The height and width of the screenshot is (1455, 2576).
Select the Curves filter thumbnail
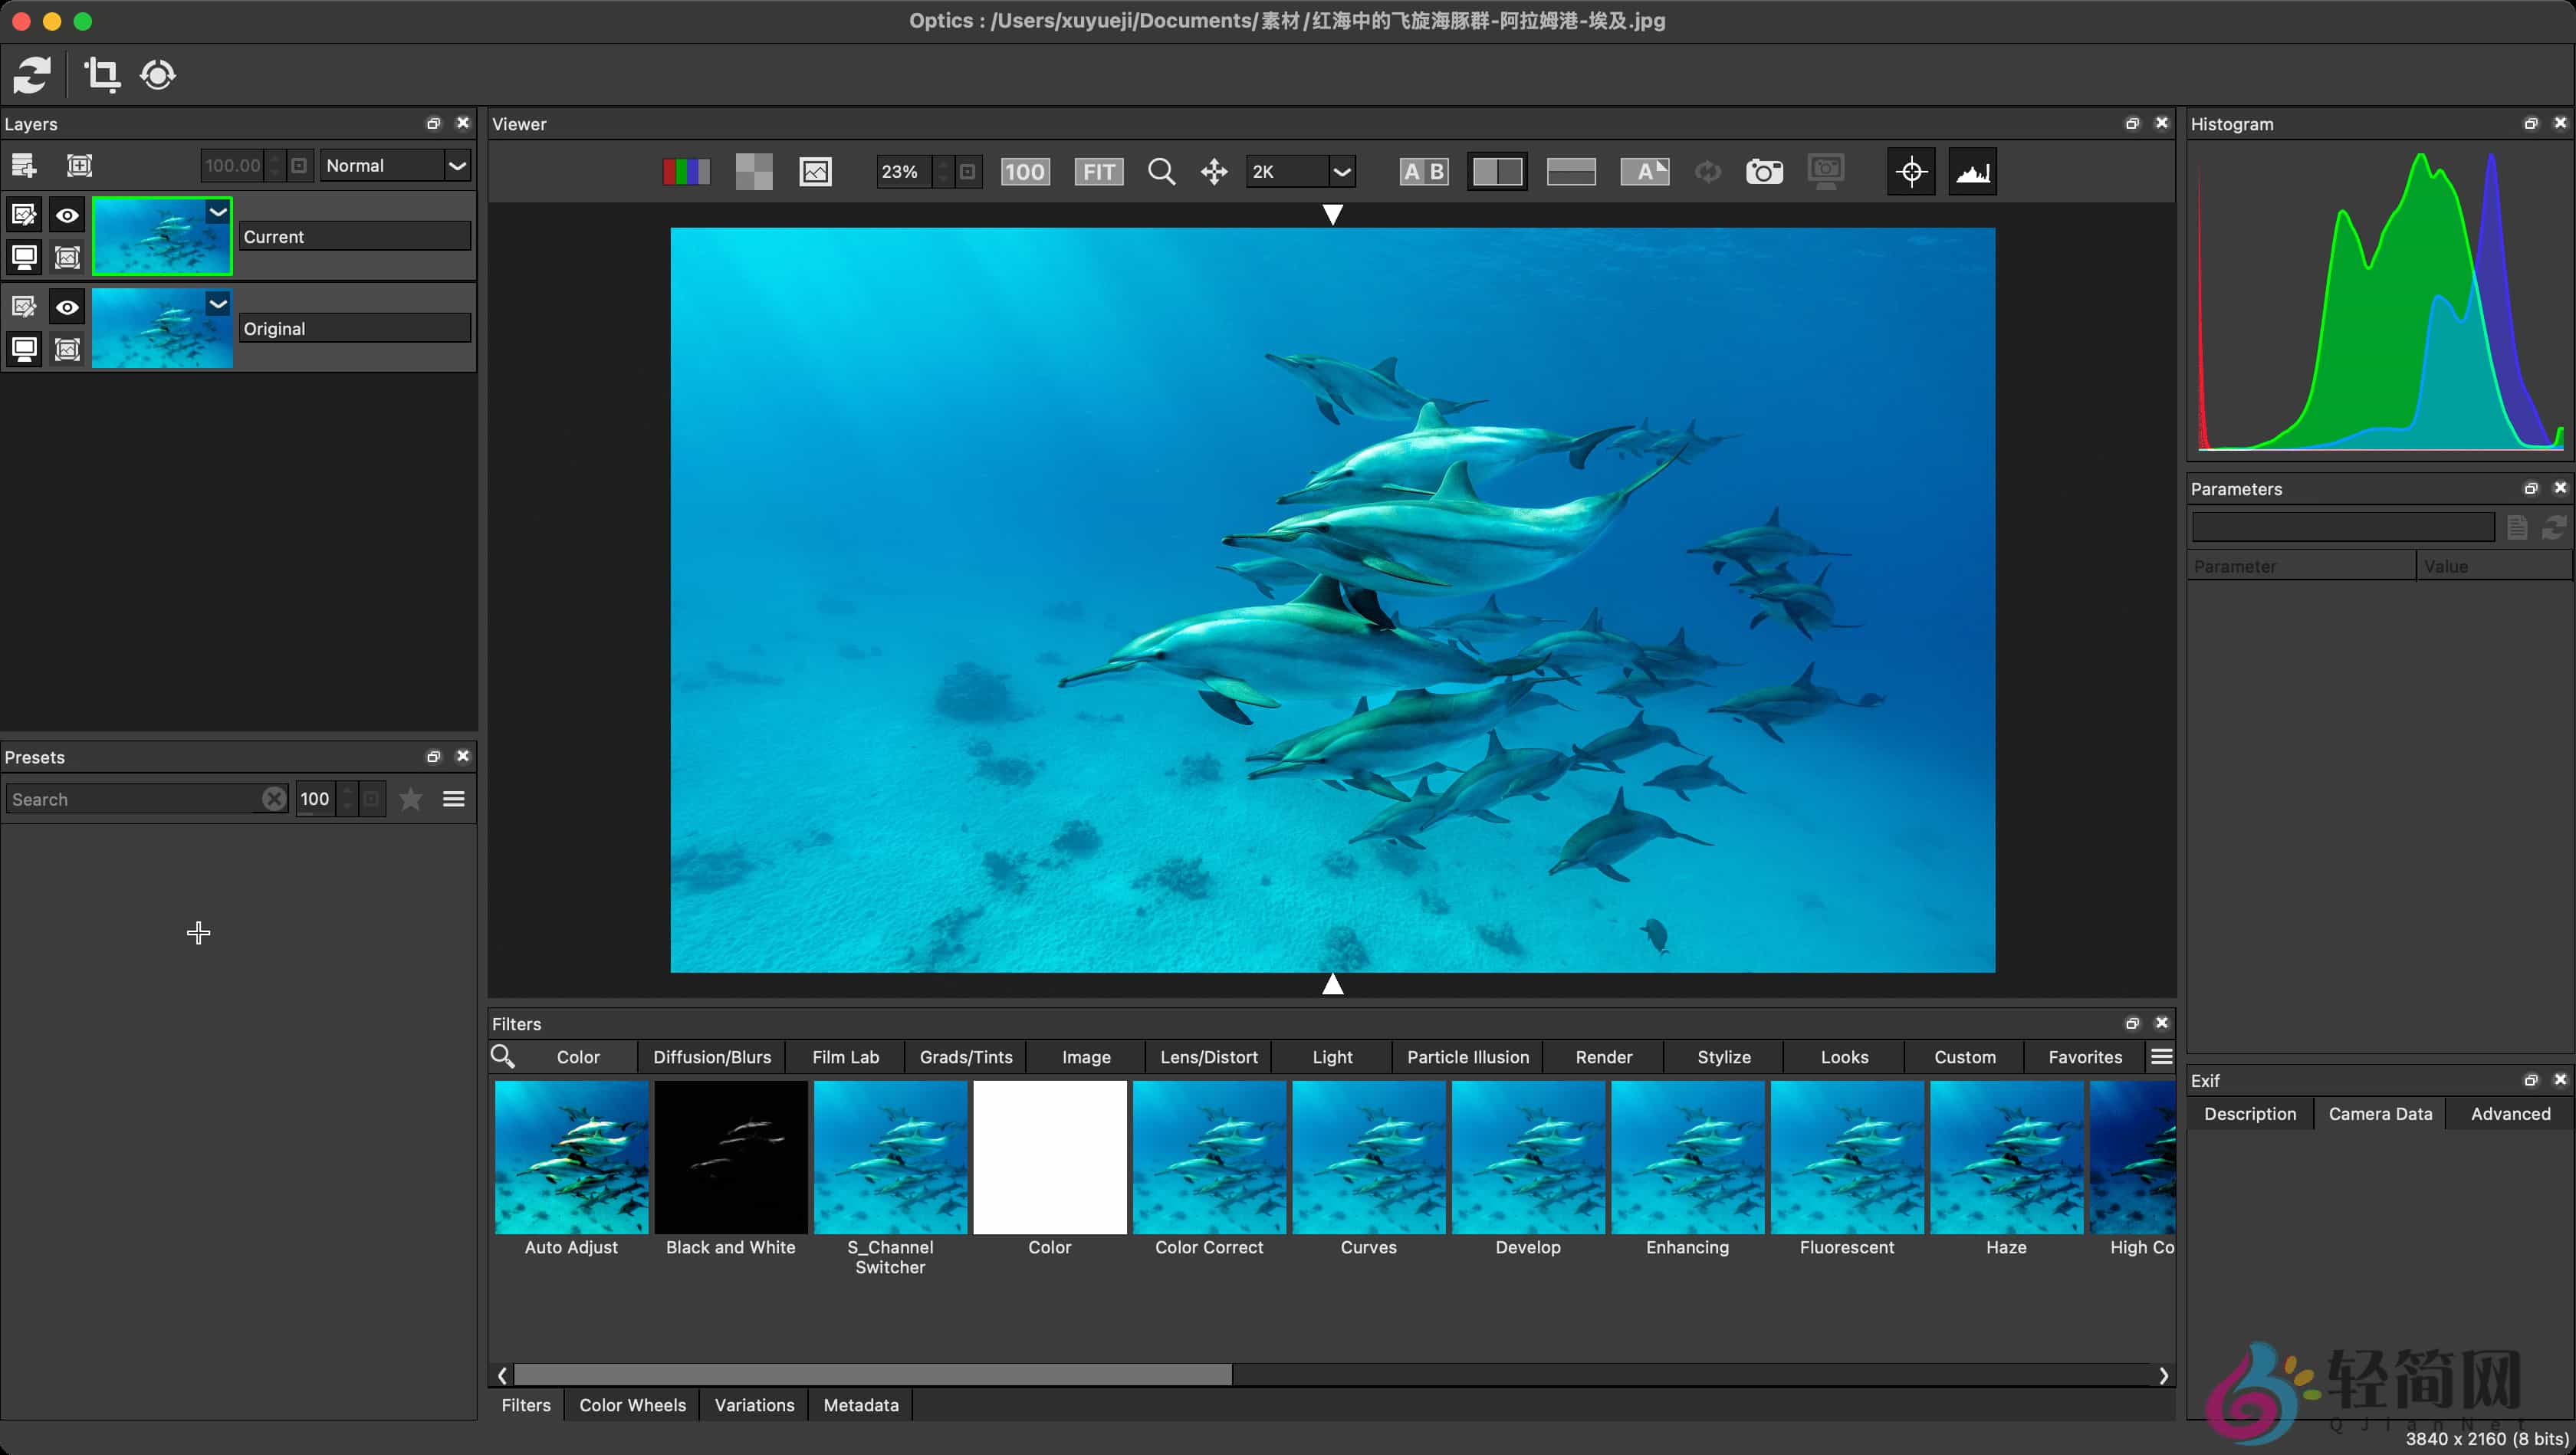click(x=1368, y=1158)
